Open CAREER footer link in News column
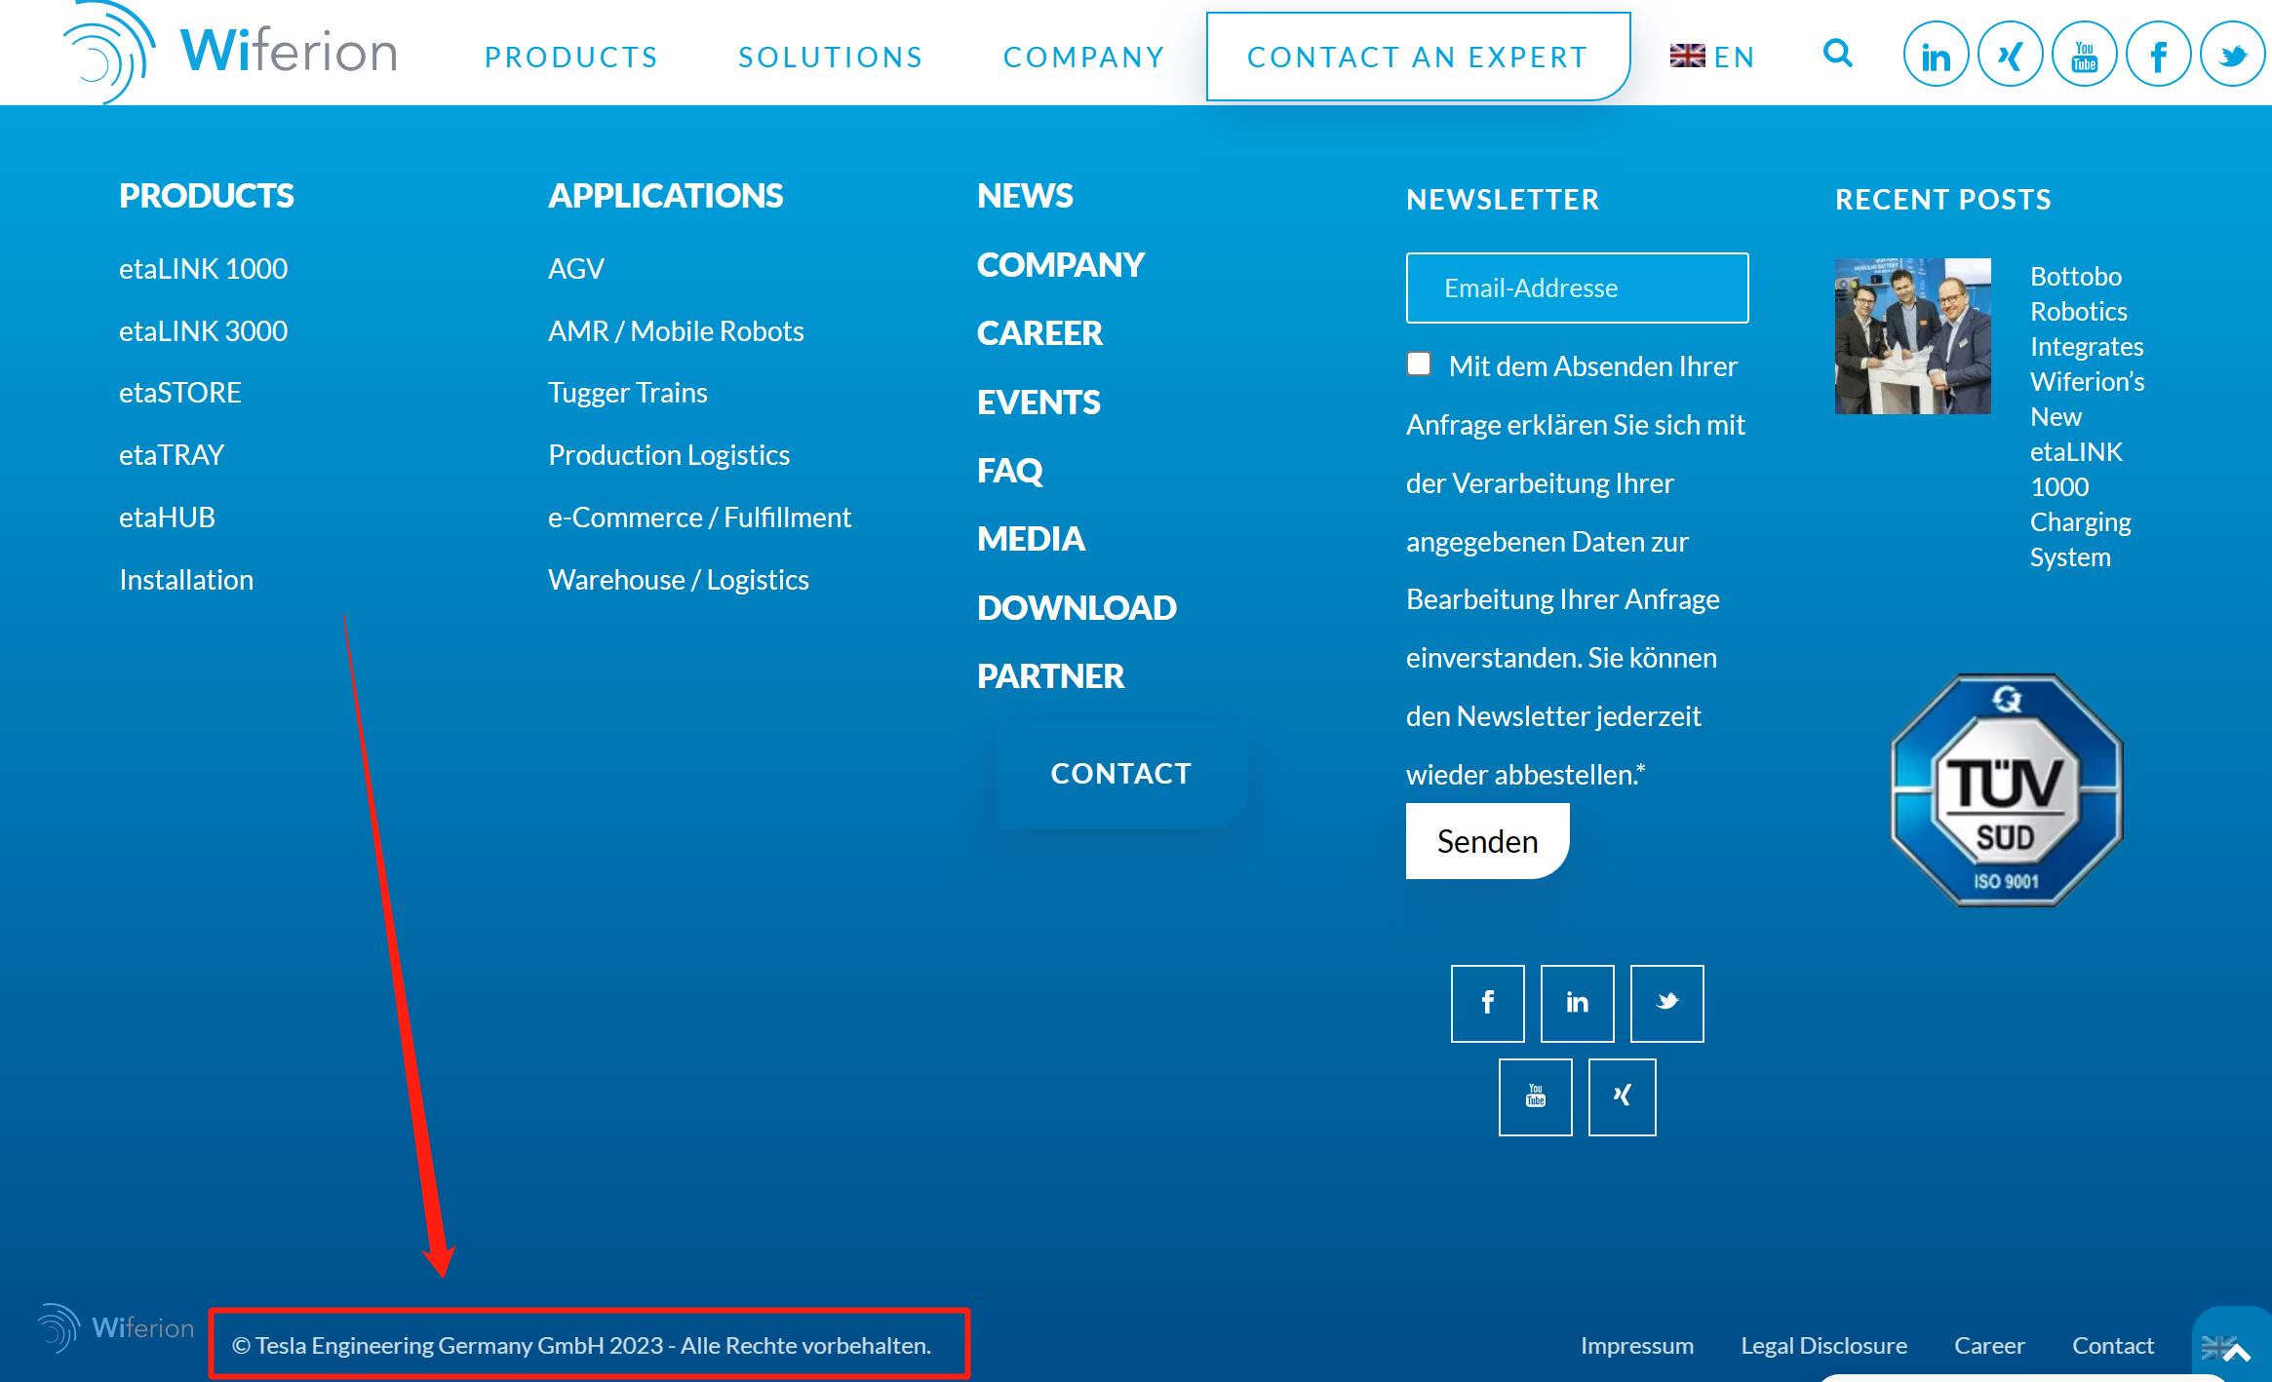 (1039, 333)
